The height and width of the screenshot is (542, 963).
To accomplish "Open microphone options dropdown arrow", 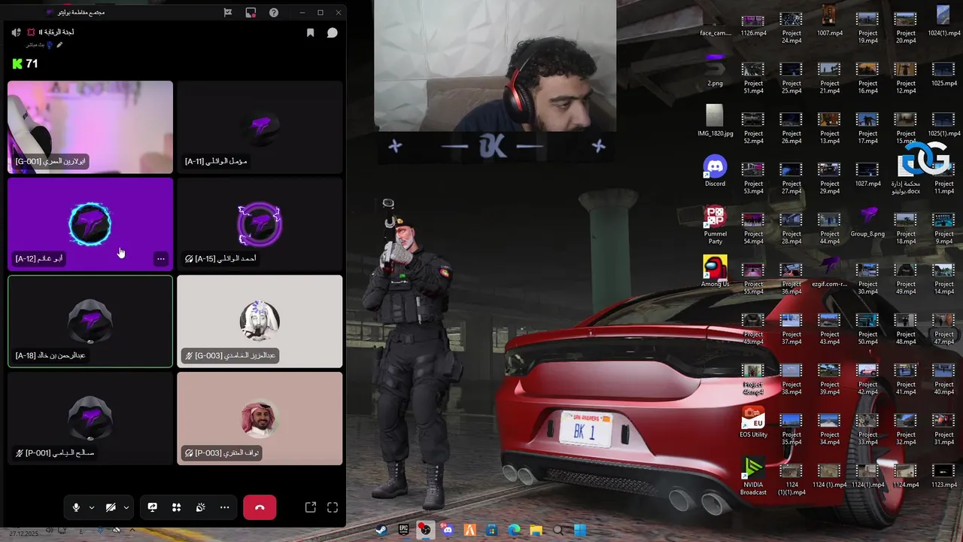I will (92, 508).
